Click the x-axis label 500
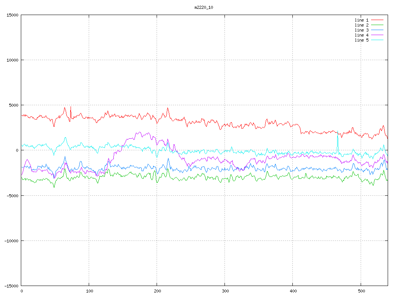Viewport: 395px width, 296px height. pos(361,291)
